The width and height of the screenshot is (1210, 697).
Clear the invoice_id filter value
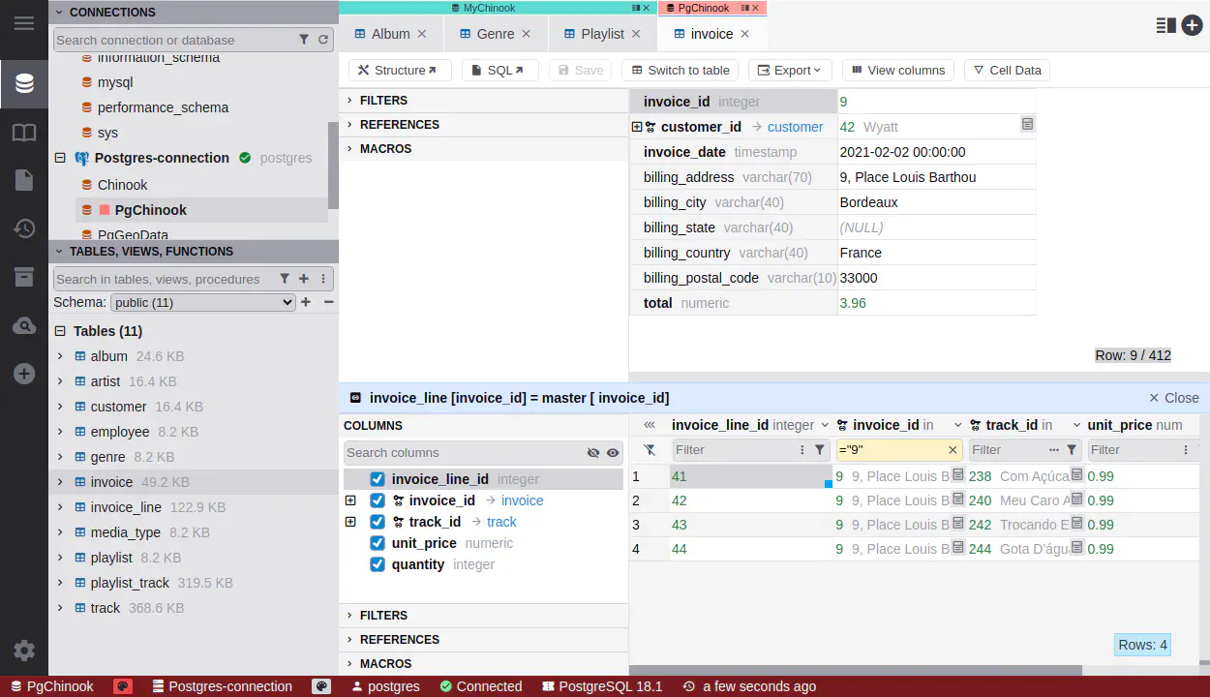click(953, 450)
